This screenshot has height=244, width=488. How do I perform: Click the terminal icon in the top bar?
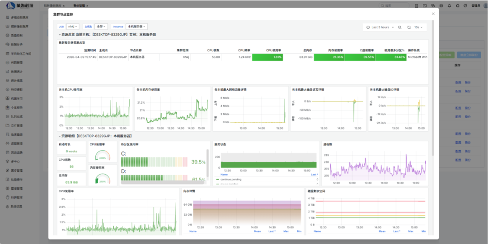pos(424,5)
